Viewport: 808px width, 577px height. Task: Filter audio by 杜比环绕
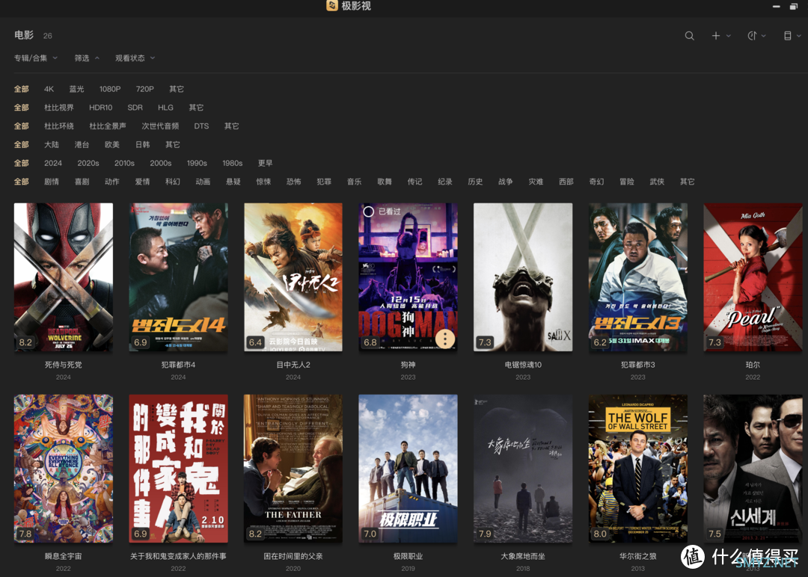tap(59, 126)
